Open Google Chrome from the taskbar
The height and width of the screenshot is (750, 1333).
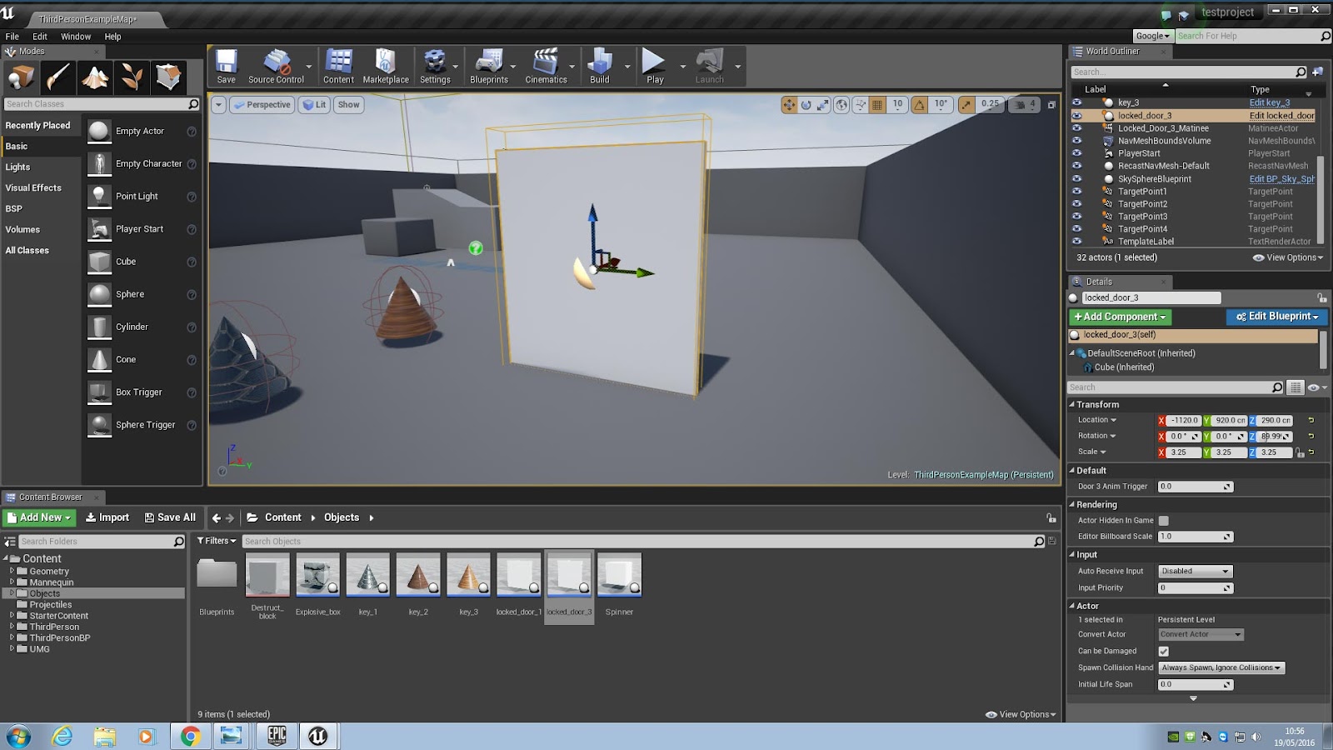click(x=190, y=736)
